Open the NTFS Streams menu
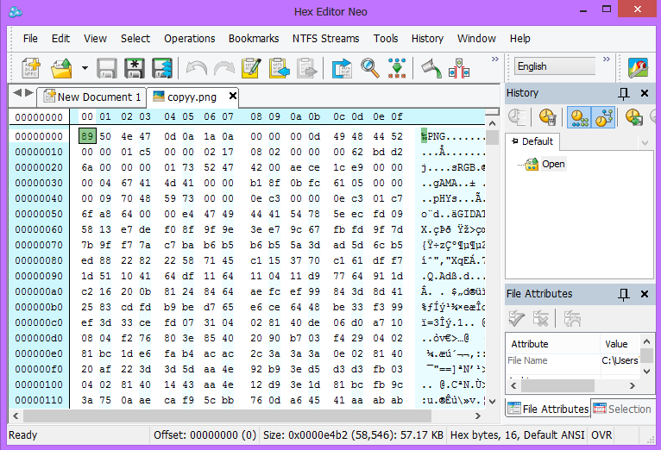661x450 pixels. pyautogui.click(x=326, y=38)
